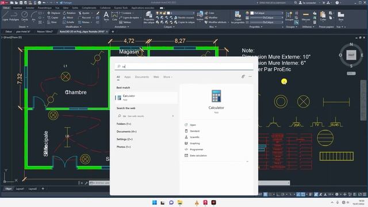This screenshot has width=368, height=207.
Task: Open the DuCalque color dropdown
Action: click(x=282, y=13)
